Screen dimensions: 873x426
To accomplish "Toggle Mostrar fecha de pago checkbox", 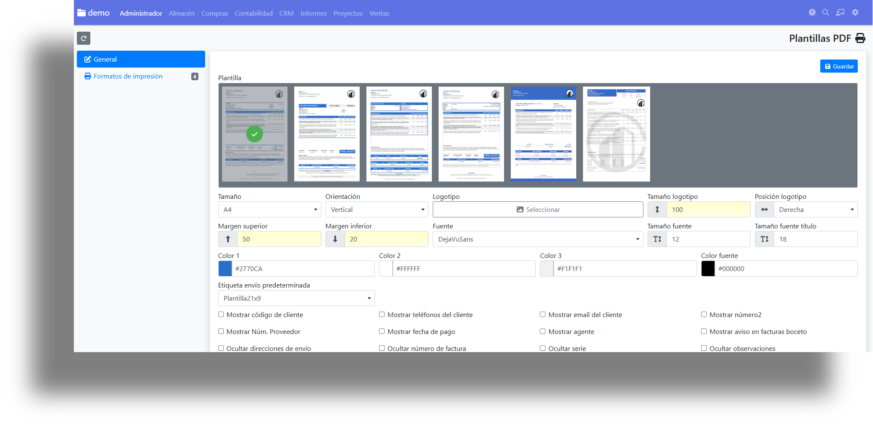I will coord(382,331).
